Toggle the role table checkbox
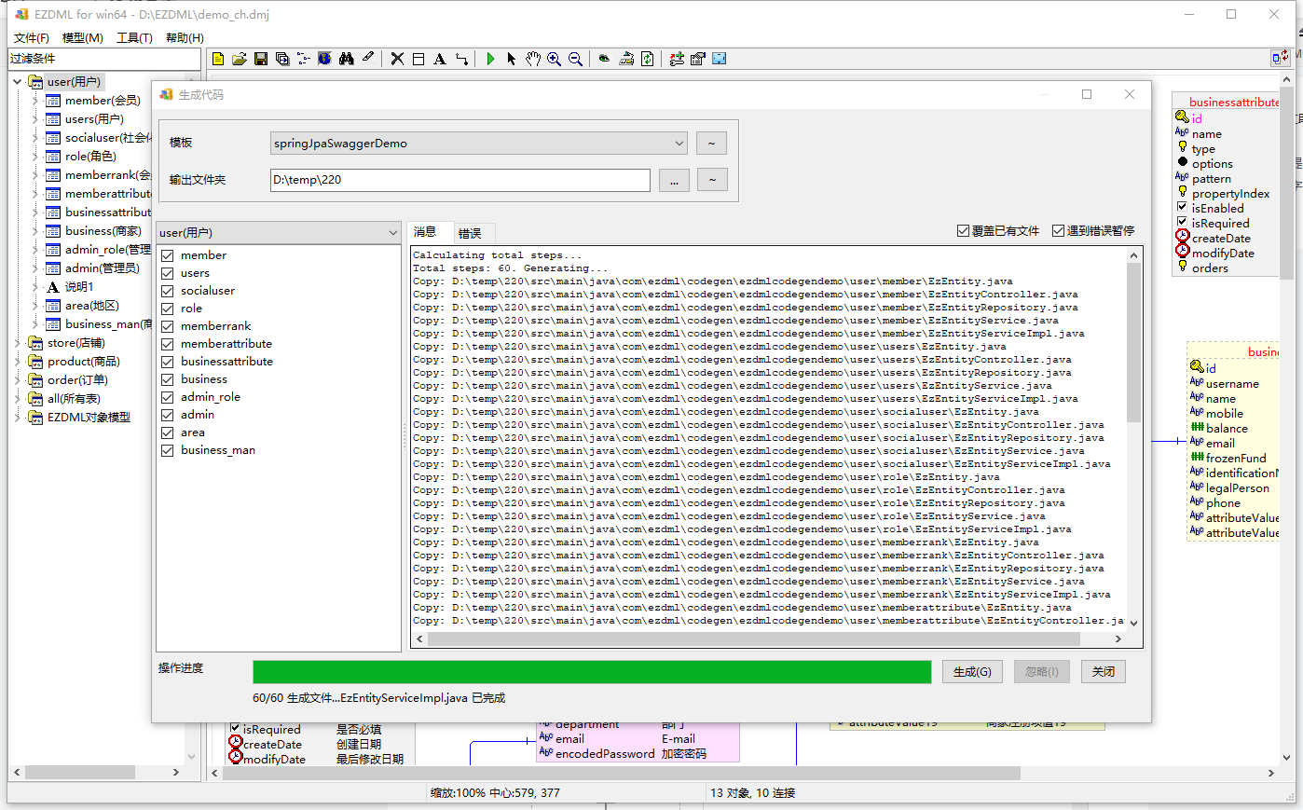1303x810 pixels. pos(168,309)
